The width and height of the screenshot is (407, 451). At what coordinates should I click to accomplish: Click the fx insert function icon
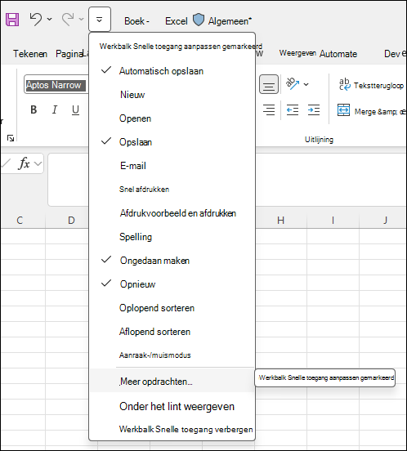[24, 163]
